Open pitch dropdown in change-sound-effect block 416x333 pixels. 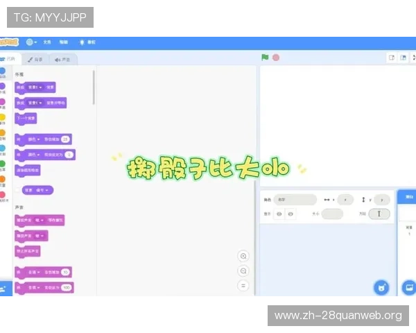pos(34,272)
